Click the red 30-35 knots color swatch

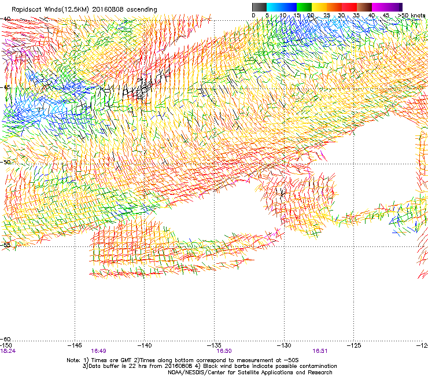[x=349, y=7]
